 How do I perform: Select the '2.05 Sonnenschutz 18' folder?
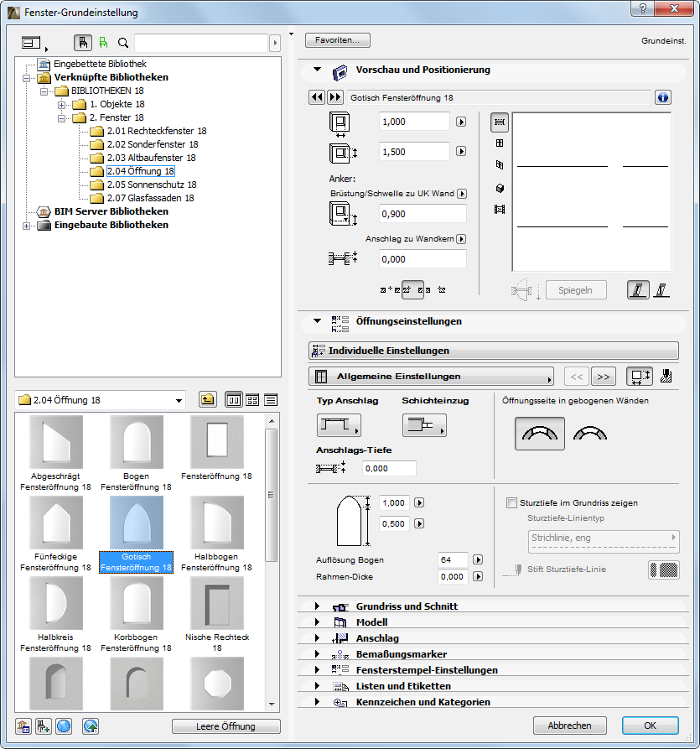pyautogui.click(x=152, y=185)
